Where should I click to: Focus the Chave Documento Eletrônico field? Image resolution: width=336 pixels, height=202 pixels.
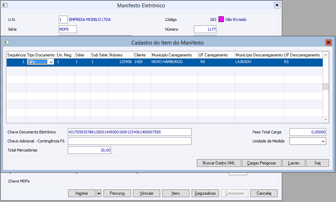pos(130,132)
